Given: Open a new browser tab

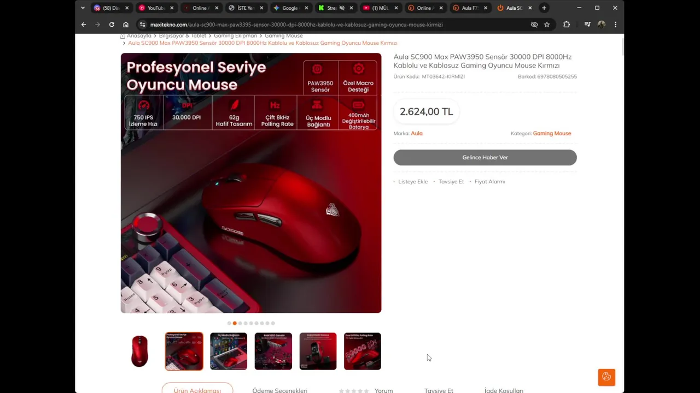Looking at the screenshot, I should coord(544,8).
